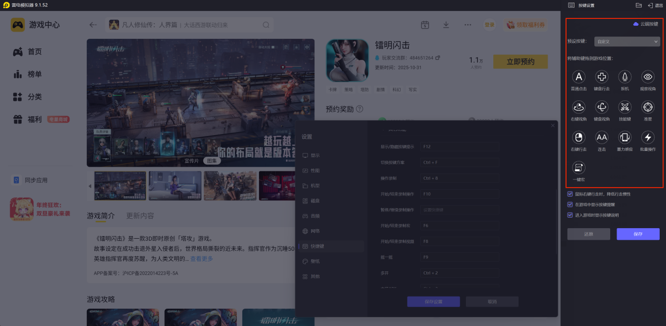Select the 批量操作 lightning batch icon
The image size is (666, 326).
pos(648,138)
